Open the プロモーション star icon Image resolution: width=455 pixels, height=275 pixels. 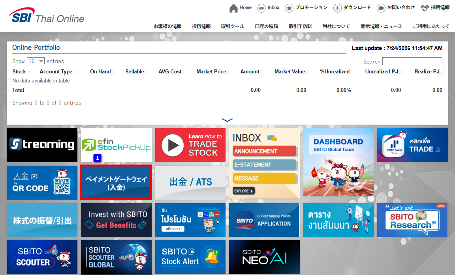(289, 8)
